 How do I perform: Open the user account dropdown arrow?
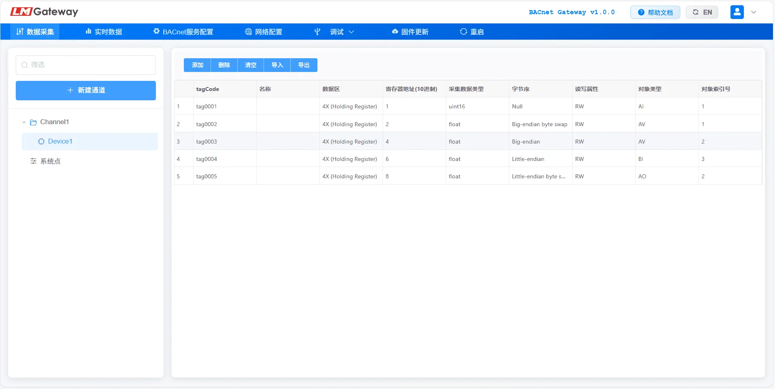[754, 12]
